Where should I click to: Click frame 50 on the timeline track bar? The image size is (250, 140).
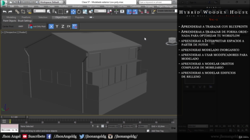pyautogui.click(x=91, y=122)
